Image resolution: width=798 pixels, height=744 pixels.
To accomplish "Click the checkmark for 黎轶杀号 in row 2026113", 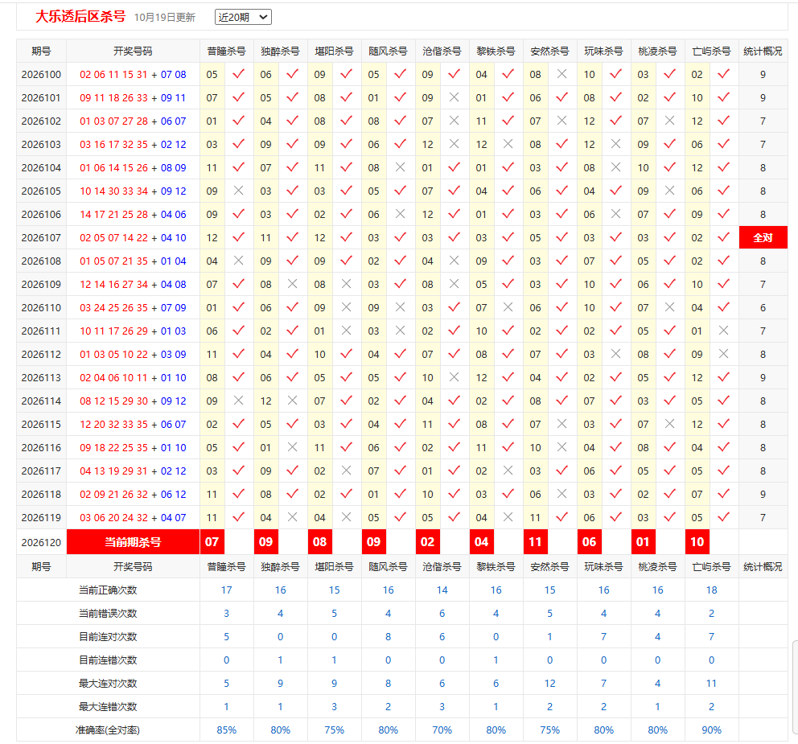I will click(508, 377).
